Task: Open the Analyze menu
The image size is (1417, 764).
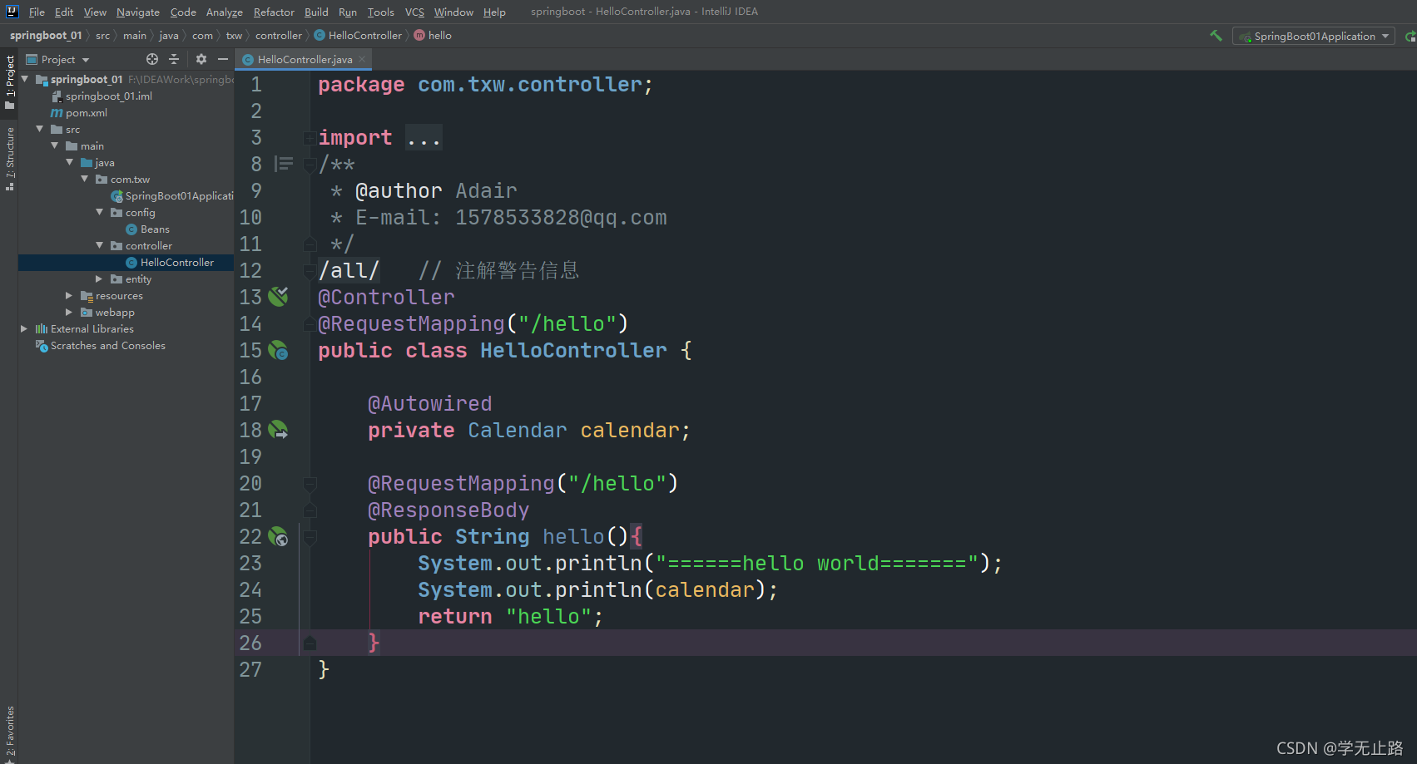Action: point(225,12)
